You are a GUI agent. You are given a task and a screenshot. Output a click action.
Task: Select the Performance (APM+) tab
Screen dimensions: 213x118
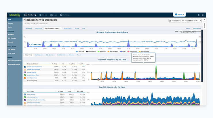coord(53,28)
